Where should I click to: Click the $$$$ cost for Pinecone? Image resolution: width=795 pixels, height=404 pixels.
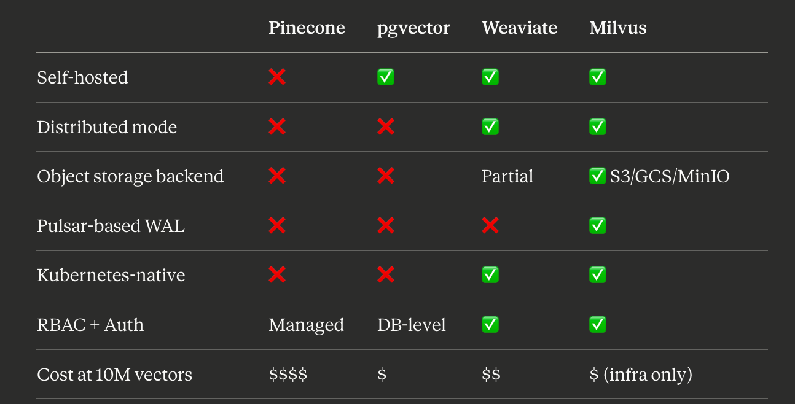288,374
